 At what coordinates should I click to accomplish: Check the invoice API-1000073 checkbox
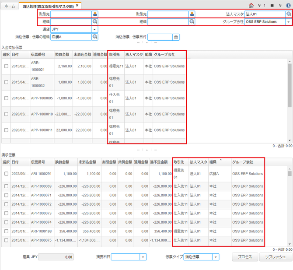[x=6, y=213]
